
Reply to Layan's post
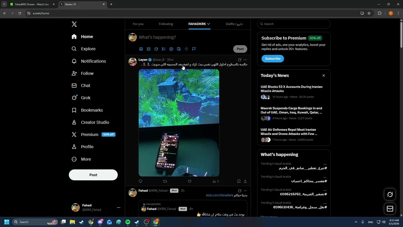point(140,181)
